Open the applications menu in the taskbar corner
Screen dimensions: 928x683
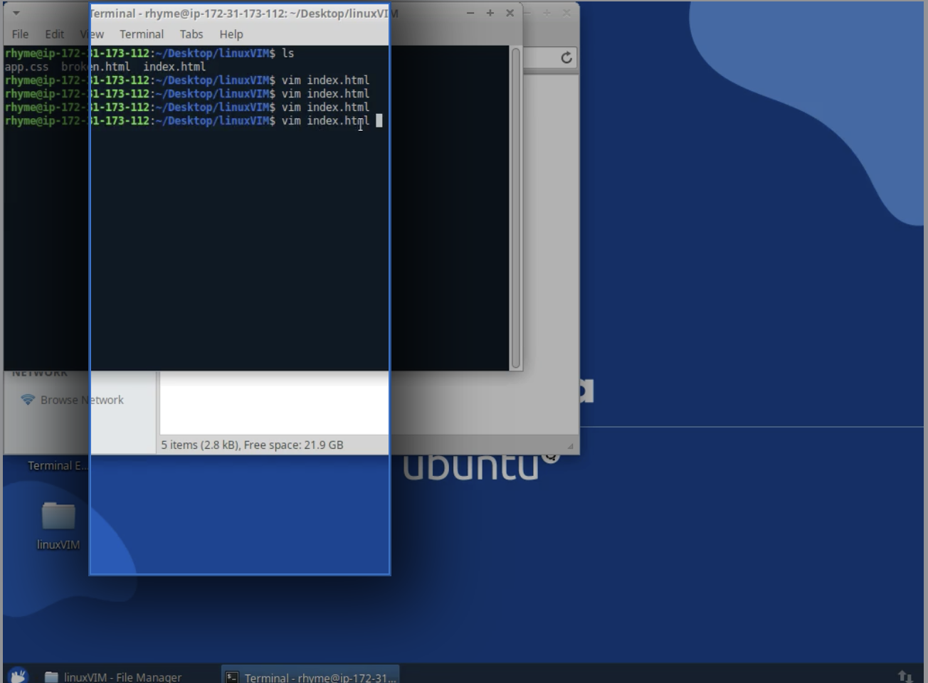(x=16, y=676)
